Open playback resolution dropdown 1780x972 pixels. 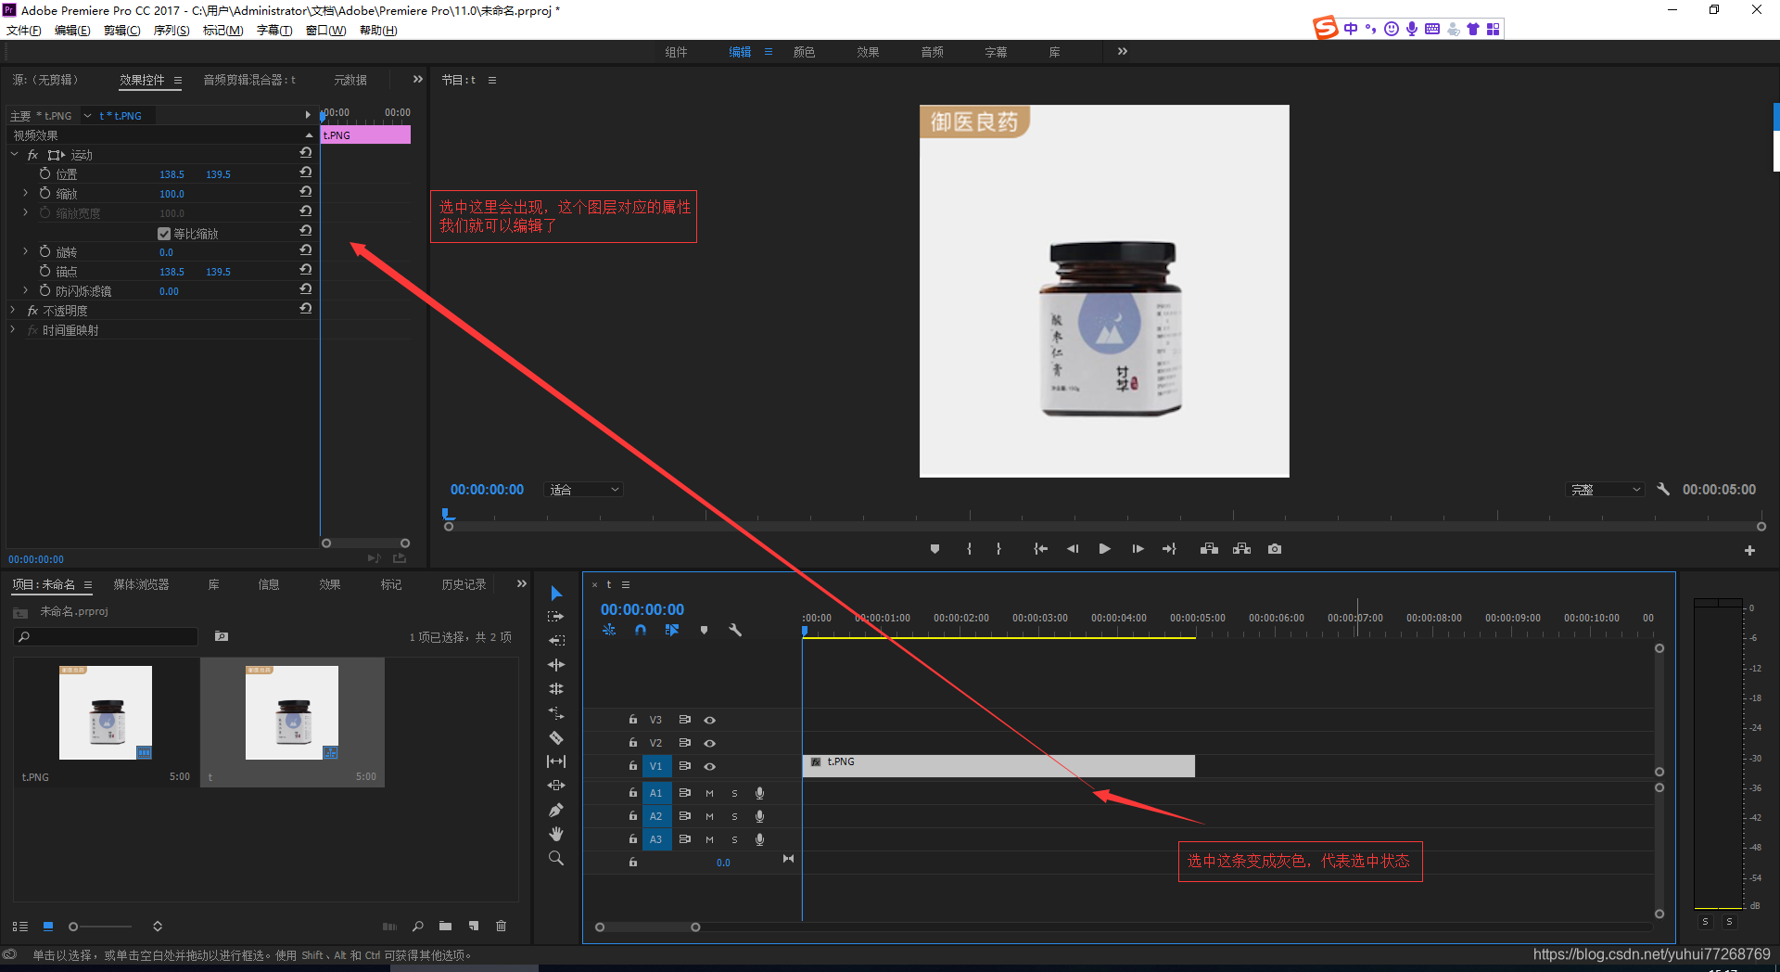(1605, 490)
